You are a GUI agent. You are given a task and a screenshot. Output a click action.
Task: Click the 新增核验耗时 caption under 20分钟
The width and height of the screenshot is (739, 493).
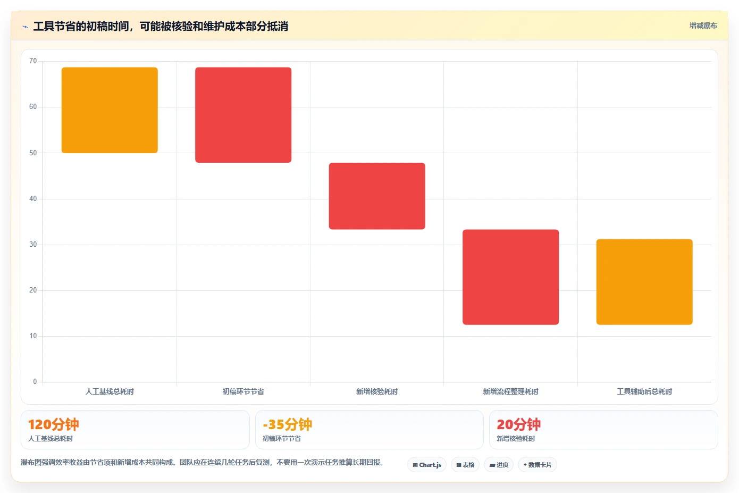516,439
